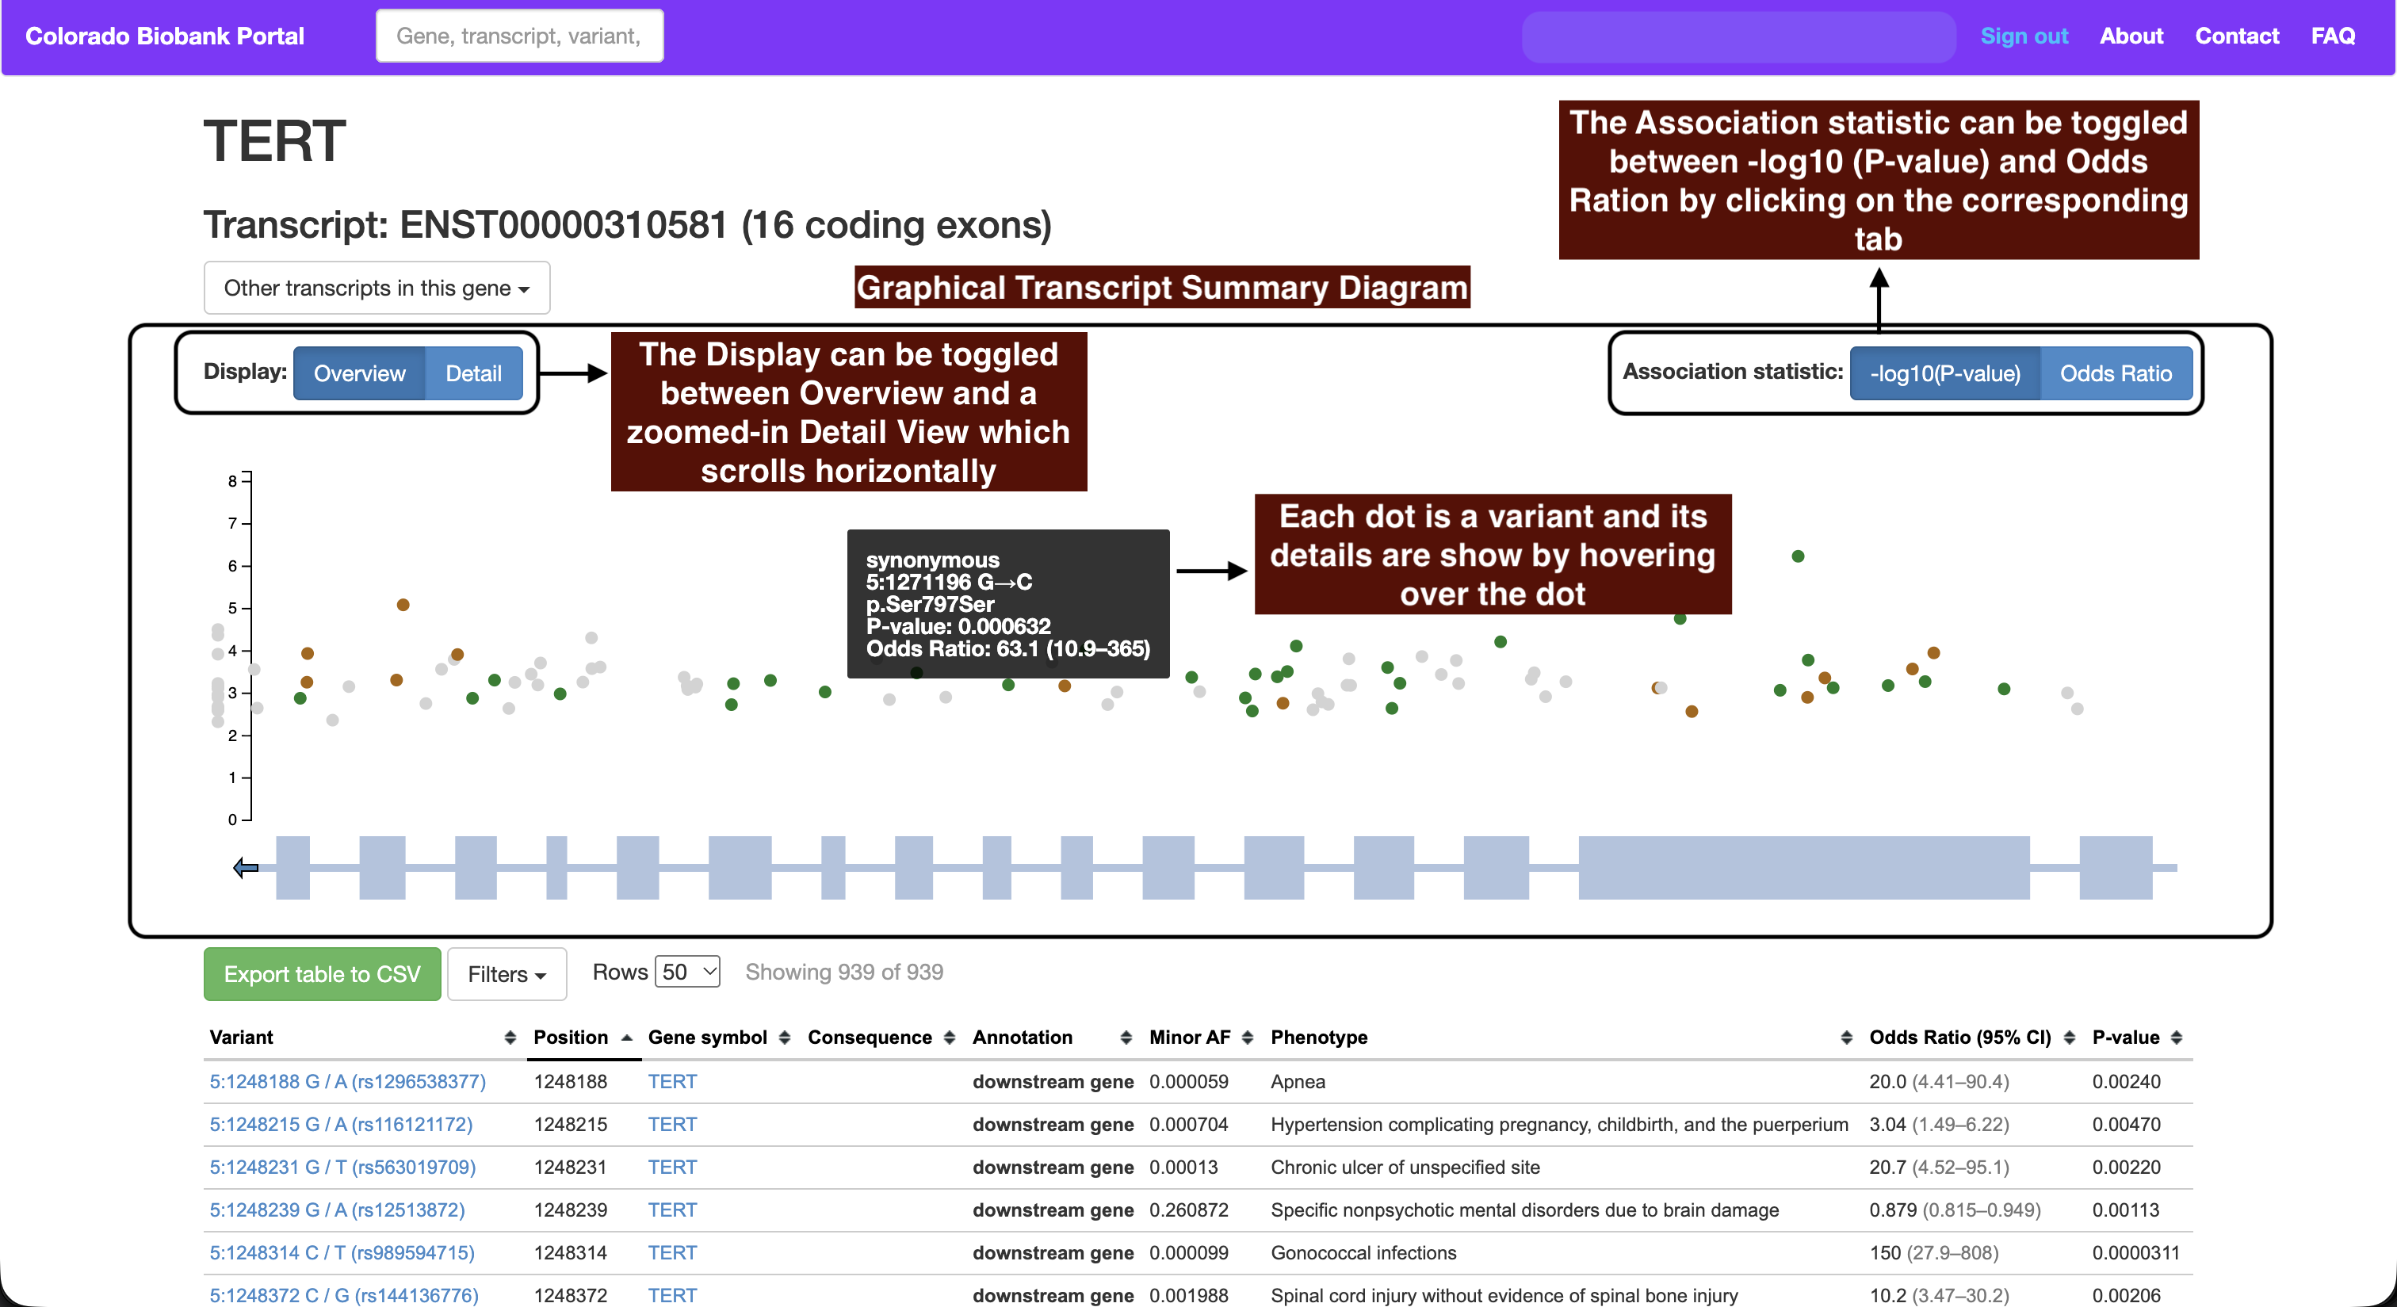Open variant 5:1248314 C / T (rs989594715)

point(342,1253)
